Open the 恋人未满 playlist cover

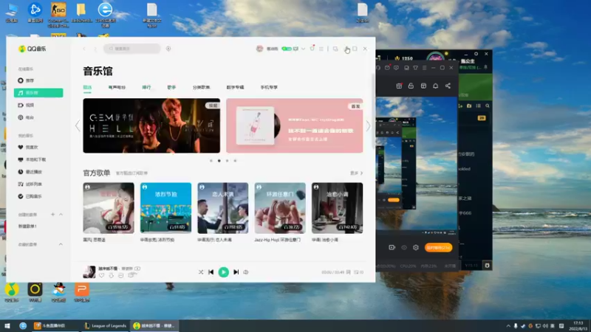tap(223, 208)
